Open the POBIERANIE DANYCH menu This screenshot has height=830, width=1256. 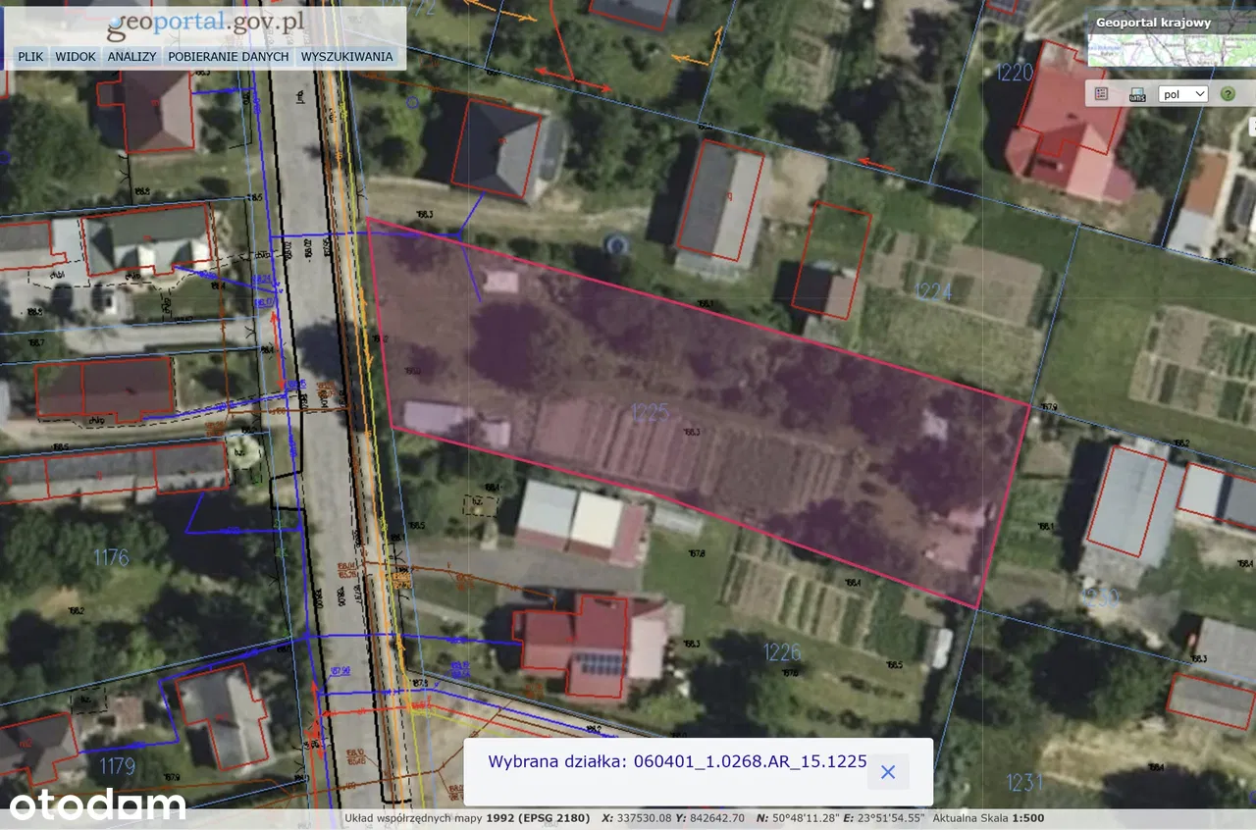point(228,57)
